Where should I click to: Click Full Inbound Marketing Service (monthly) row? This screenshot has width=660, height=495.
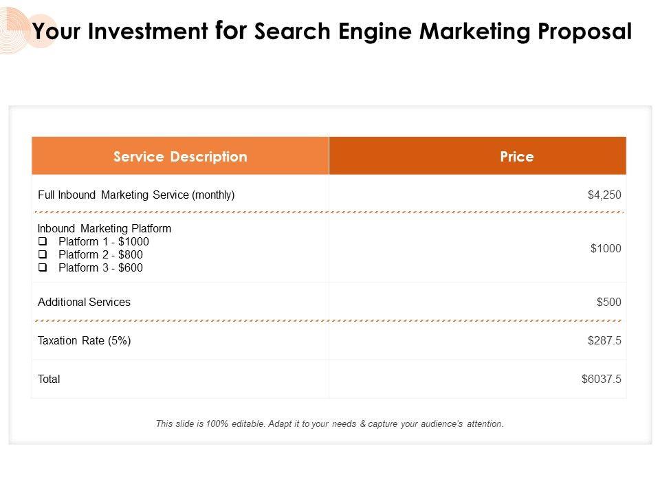point(136,195)
